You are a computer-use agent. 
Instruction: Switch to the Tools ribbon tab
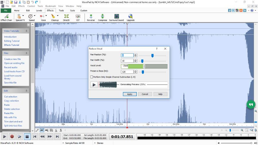61,11
